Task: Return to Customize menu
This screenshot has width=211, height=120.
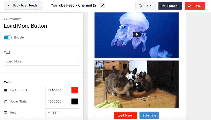Action: click(x=12, y=19)
